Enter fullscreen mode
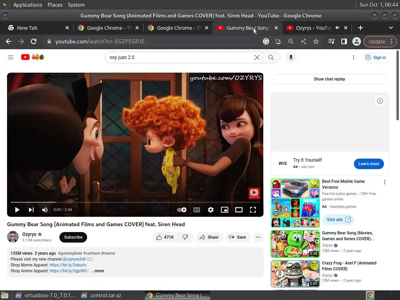The image size is (400, 300). 253,210
